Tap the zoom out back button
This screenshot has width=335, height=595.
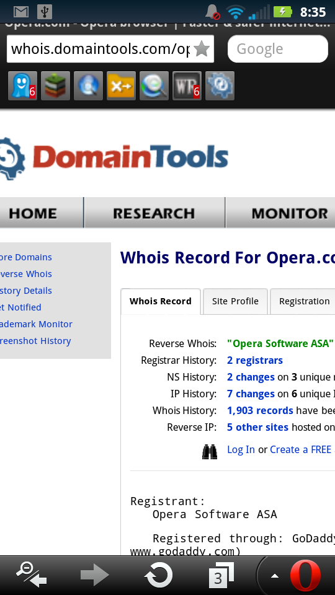31,575
